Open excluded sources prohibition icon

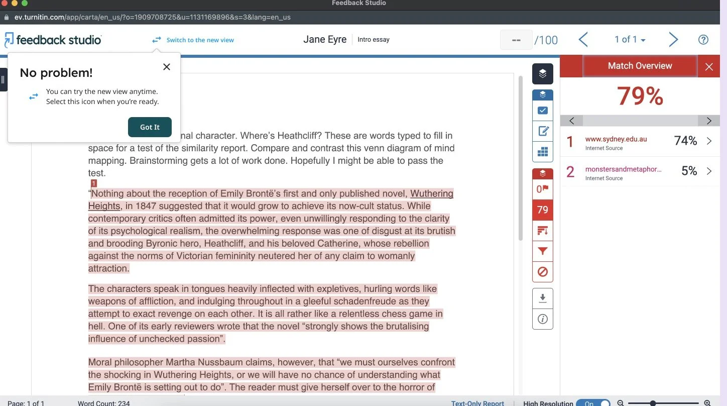[542, 272]
